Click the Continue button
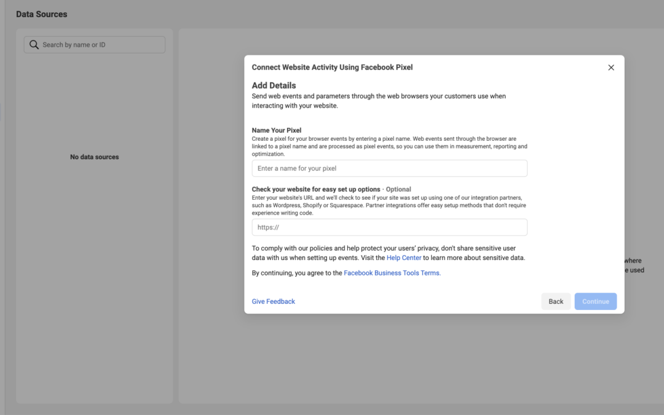Screen dimensions: 664x415 pos(595,301)
